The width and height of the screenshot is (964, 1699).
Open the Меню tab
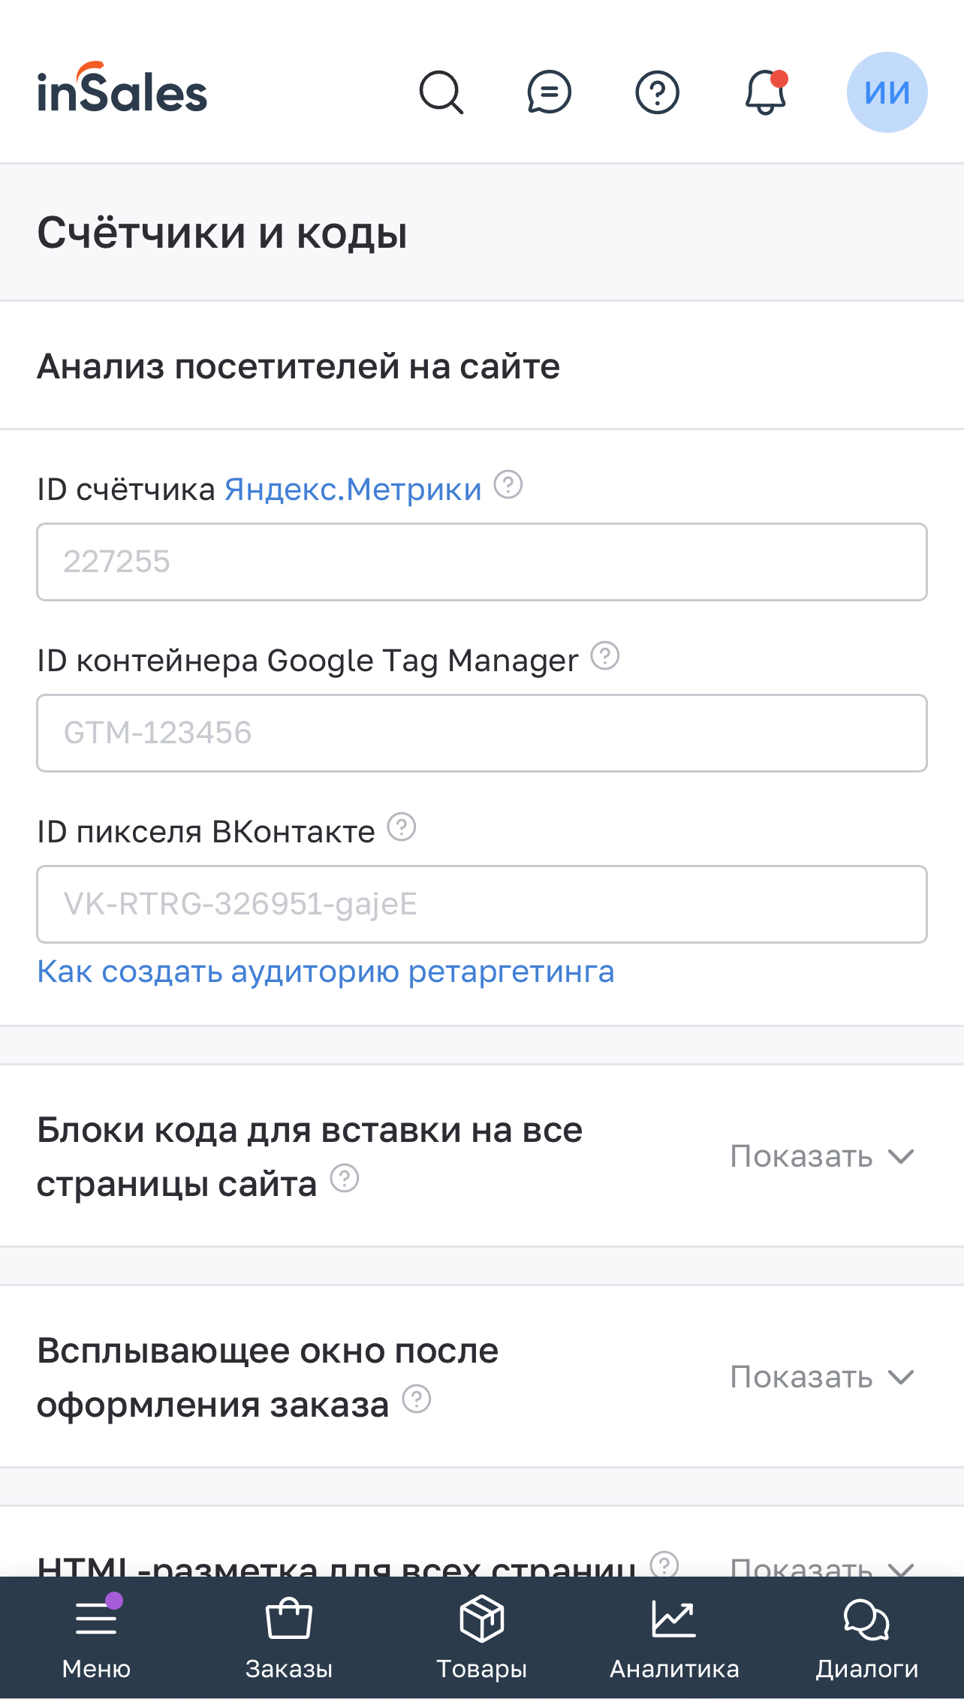click(96, 1637)
